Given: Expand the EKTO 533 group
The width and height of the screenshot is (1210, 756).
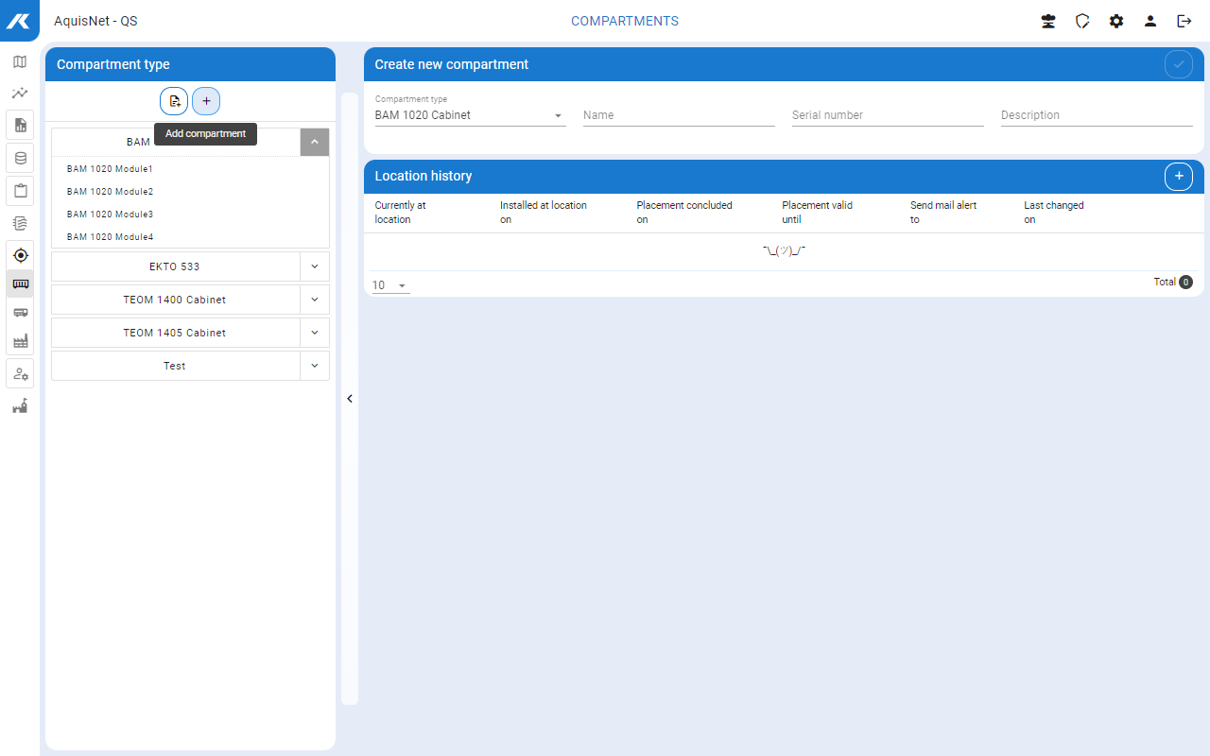Looking at the screenshot, I should [x=315, y=266].
